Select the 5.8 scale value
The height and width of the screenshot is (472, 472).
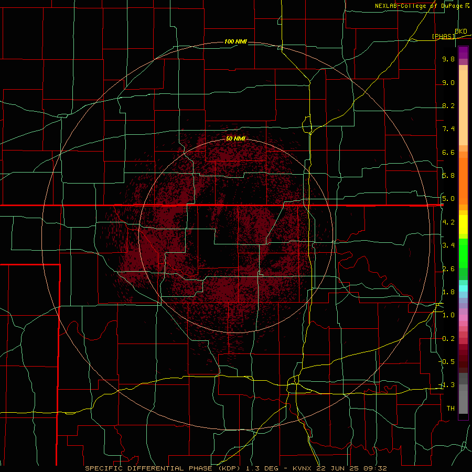tap(448, 176)
